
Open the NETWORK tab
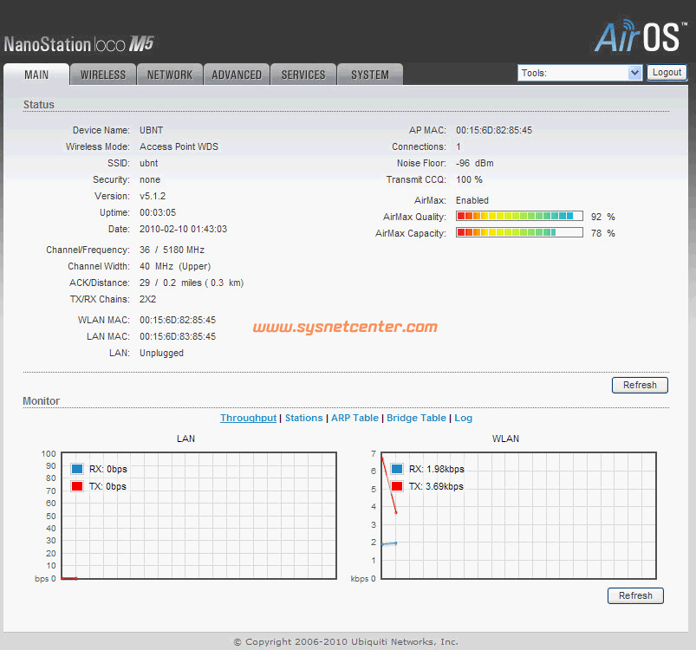[170, 75]
